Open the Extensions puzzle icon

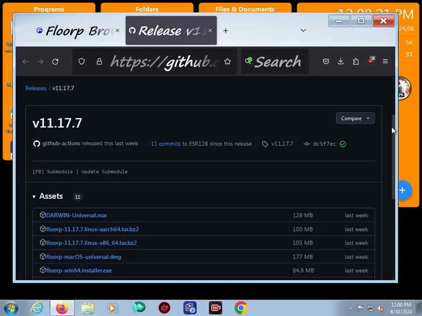point(356,62)
